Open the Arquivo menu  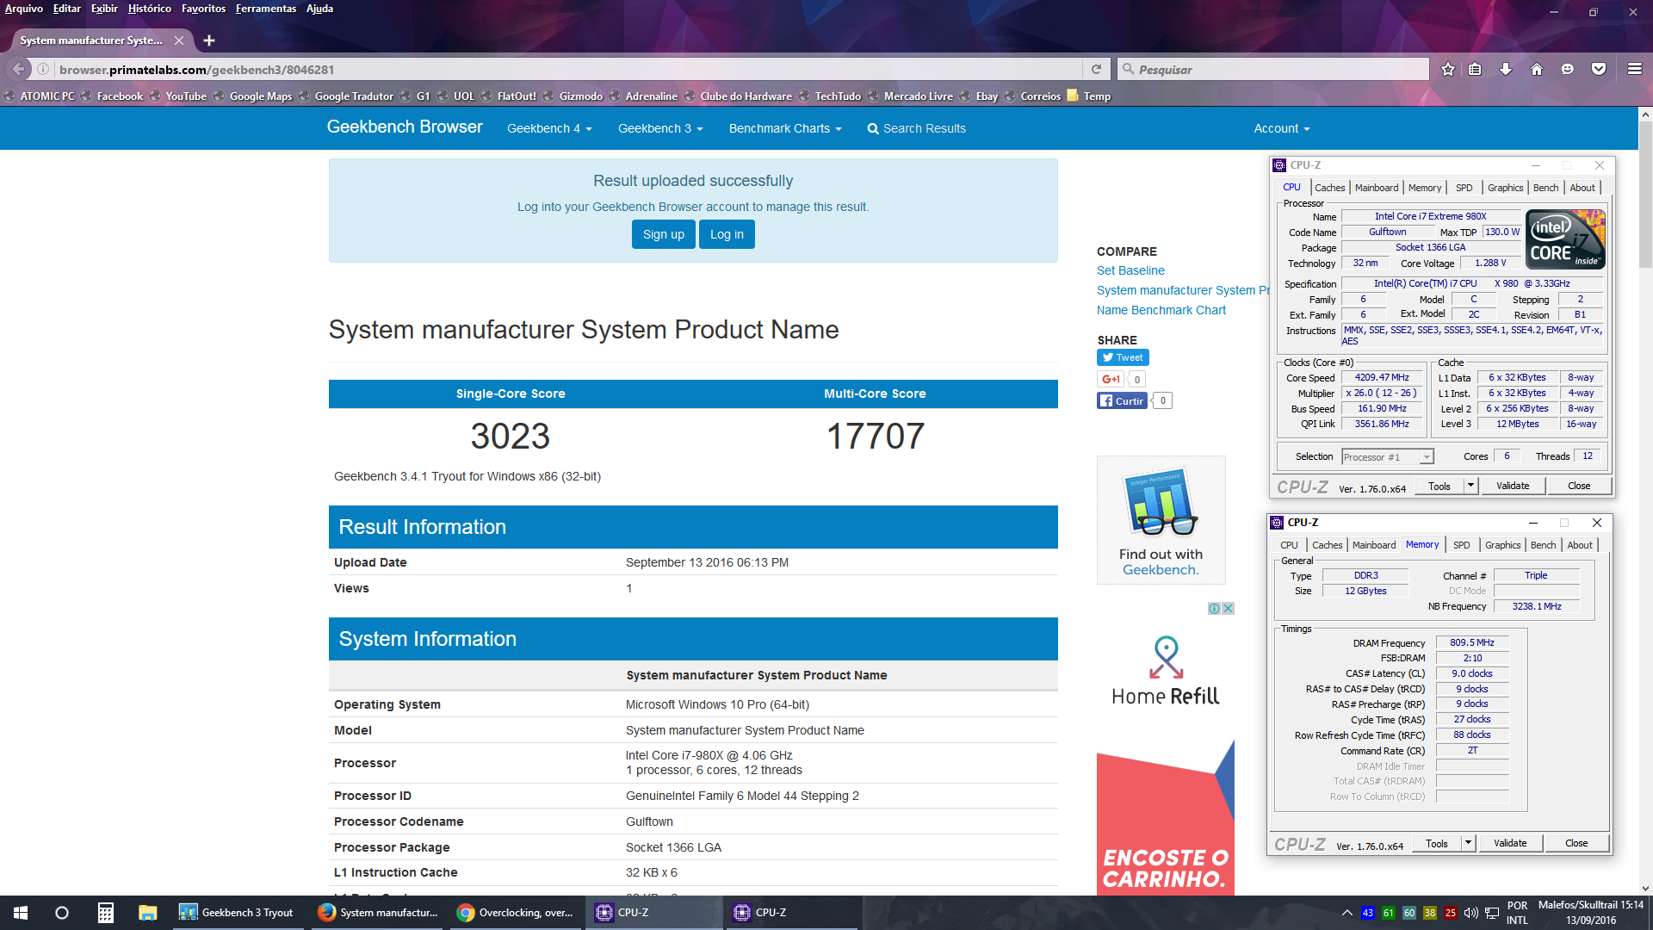24,9
